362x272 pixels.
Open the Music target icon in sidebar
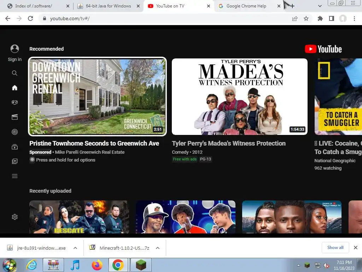(14, 132)
